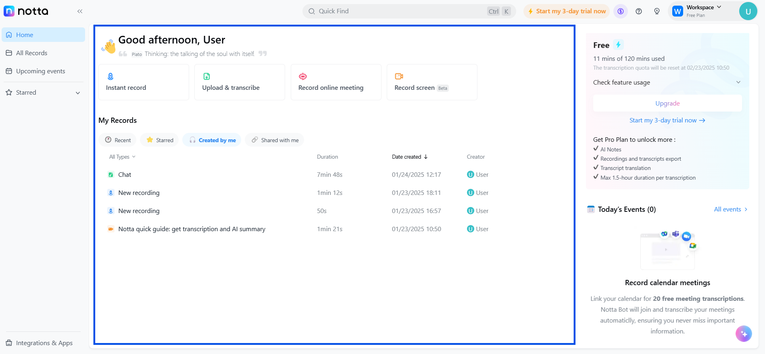765x354 pixels.
Task: Click the waving hand emoji
Action: [108, 47]
